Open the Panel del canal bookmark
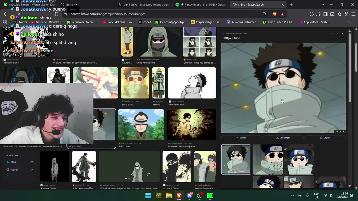 [118, 22]
